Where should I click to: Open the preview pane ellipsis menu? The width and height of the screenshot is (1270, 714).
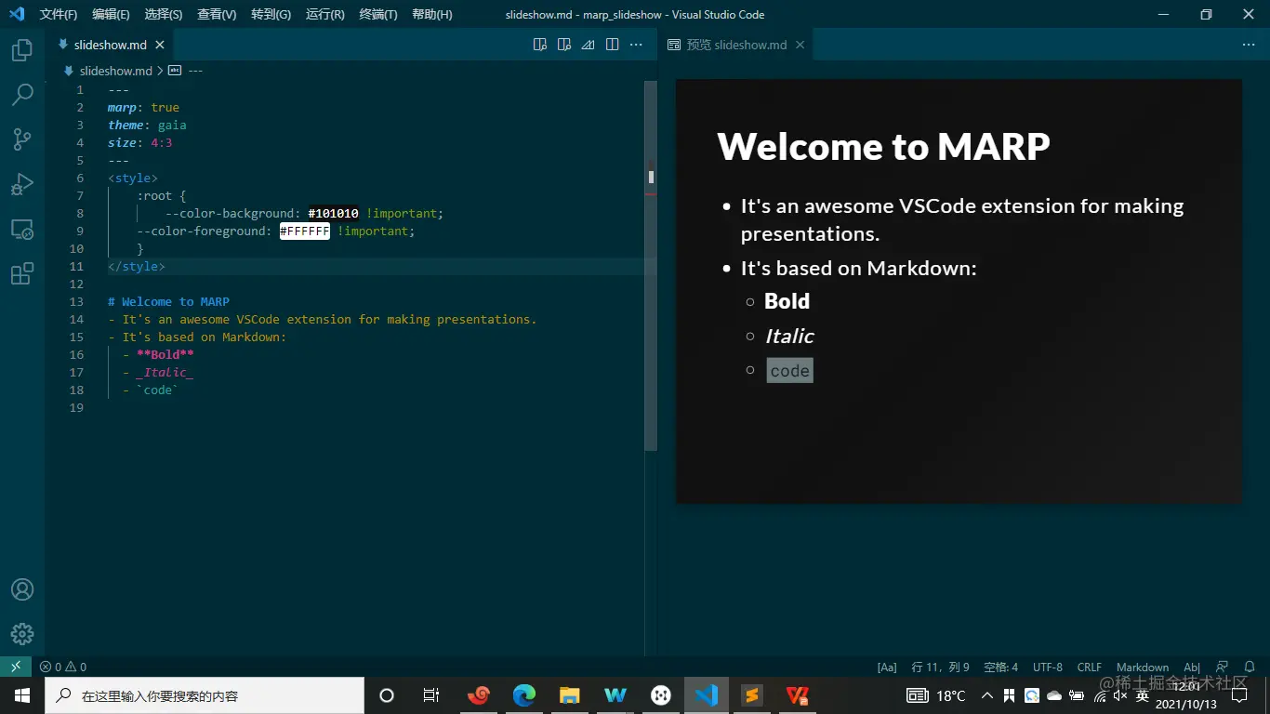(1249, 44)
